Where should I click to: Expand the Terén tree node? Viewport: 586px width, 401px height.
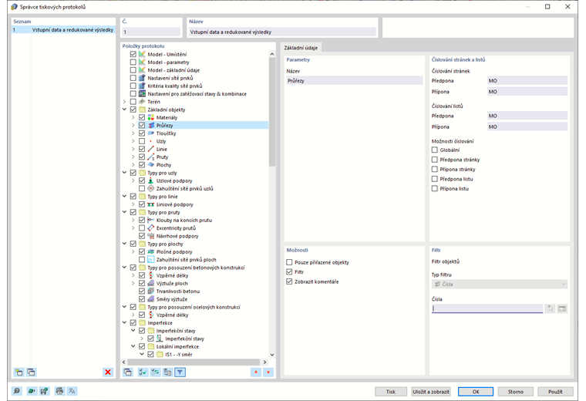[124, 102]
